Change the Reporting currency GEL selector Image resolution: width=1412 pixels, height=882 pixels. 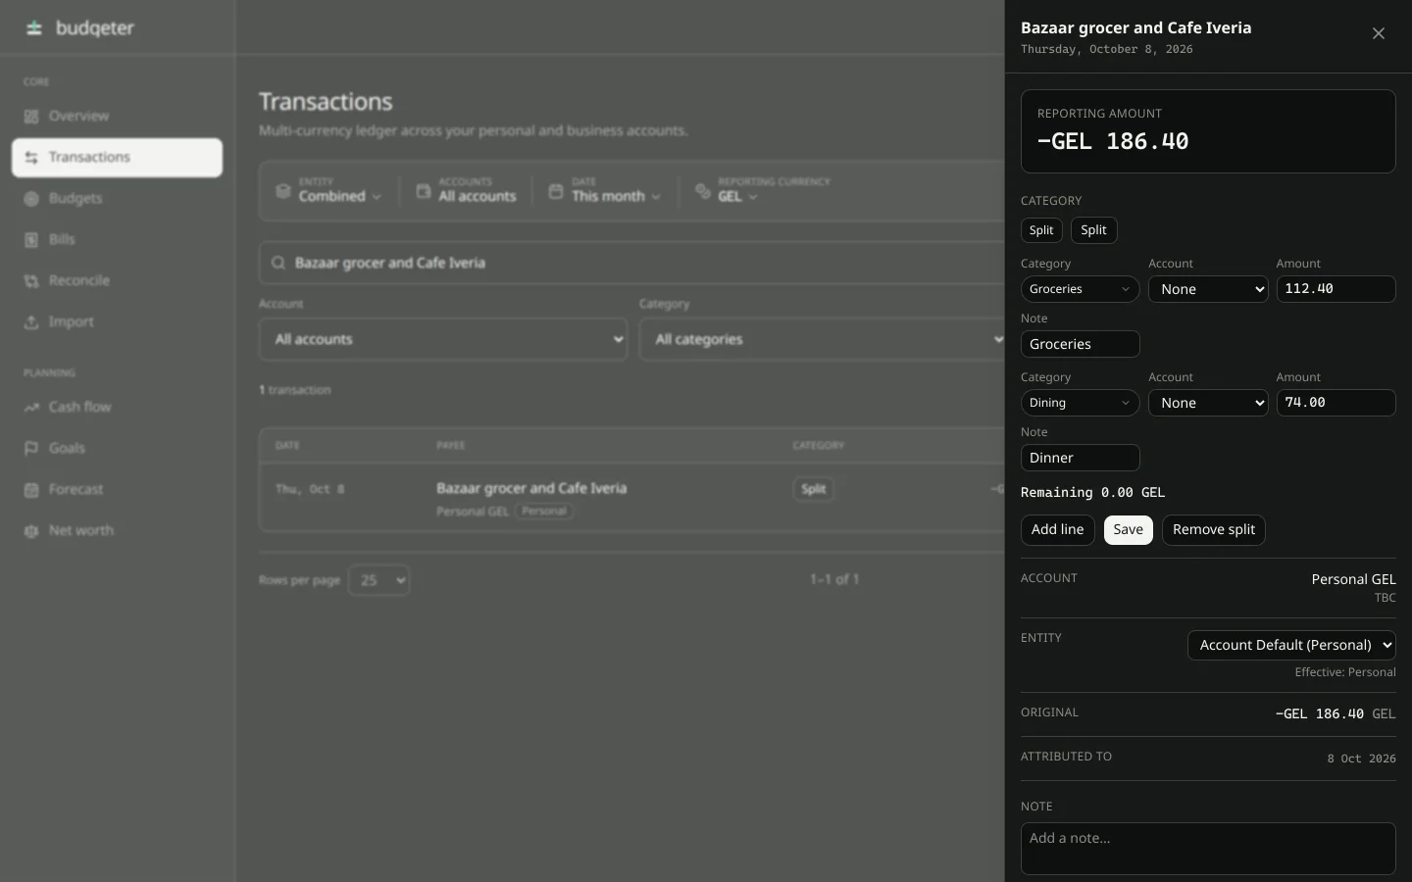(x=763, y=190)
